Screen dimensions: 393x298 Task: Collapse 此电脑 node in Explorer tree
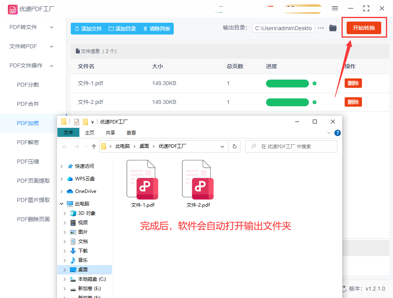(62, 204)
